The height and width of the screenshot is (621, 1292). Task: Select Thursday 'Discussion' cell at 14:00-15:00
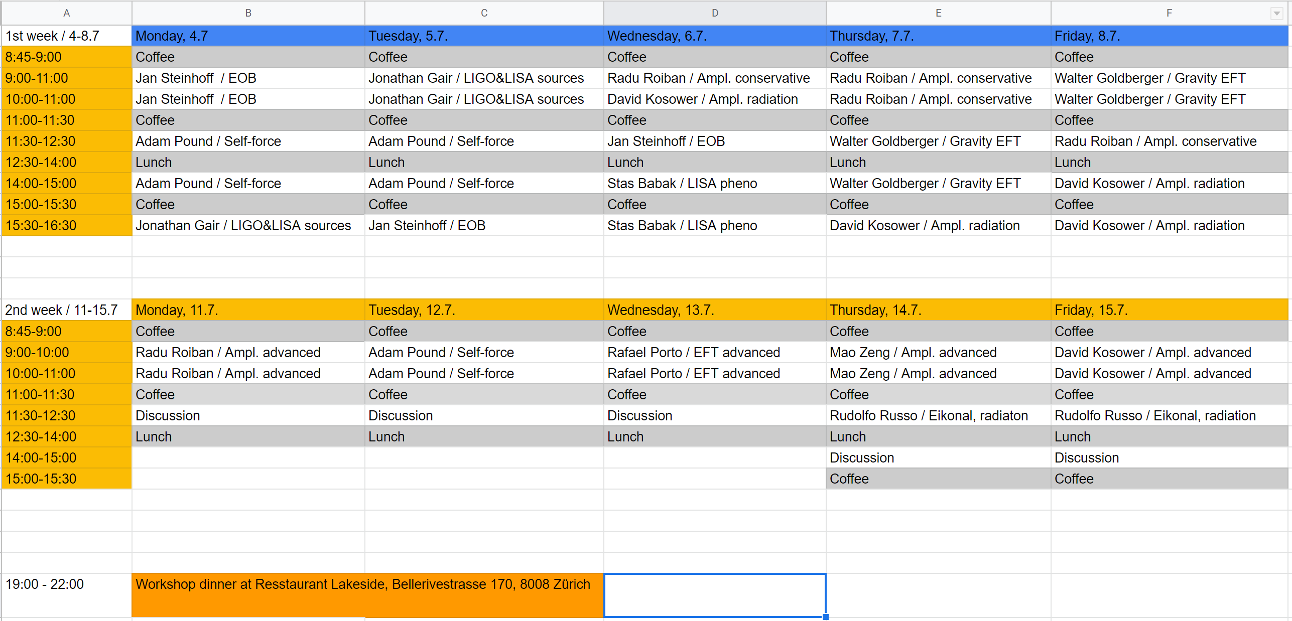(938, 458)
